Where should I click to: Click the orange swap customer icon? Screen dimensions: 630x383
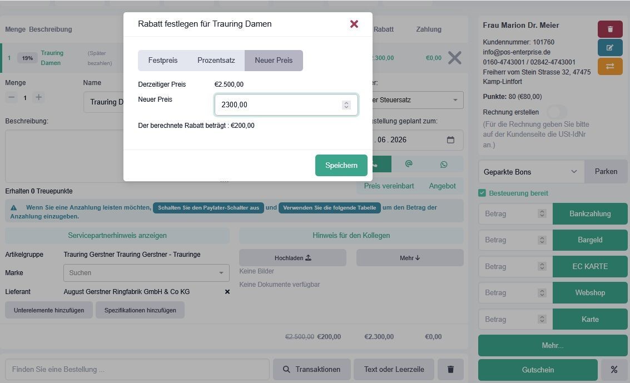coord(610,66)
